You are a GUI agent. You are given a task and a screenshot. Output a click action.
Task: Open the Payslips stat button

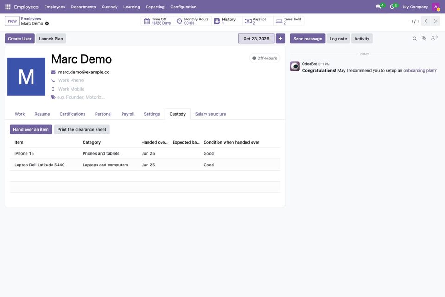(258, 21)
